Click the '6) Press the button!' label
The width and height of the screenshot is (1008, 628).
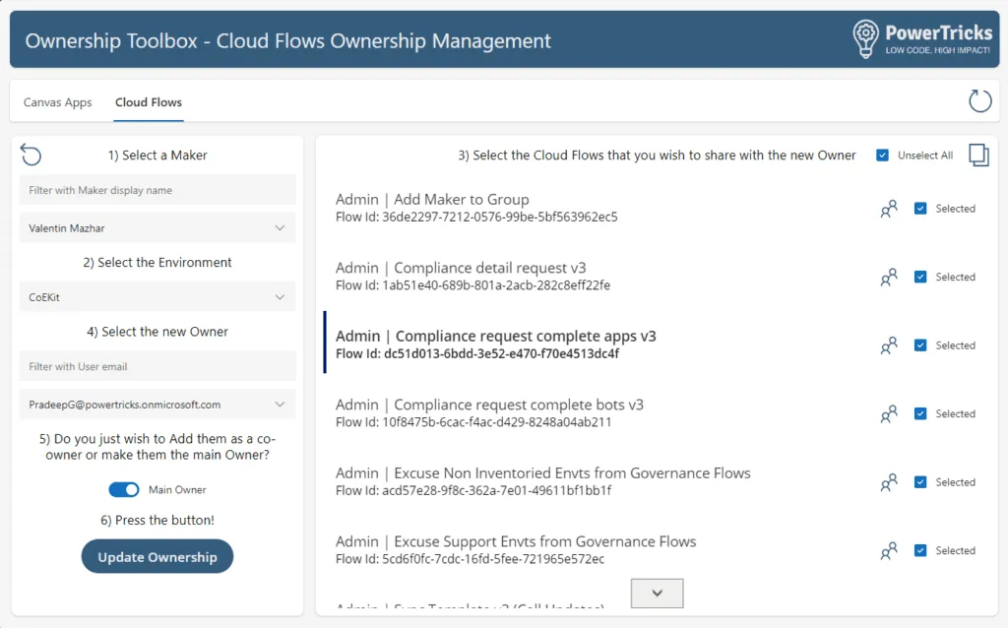[x=157, y=520]
